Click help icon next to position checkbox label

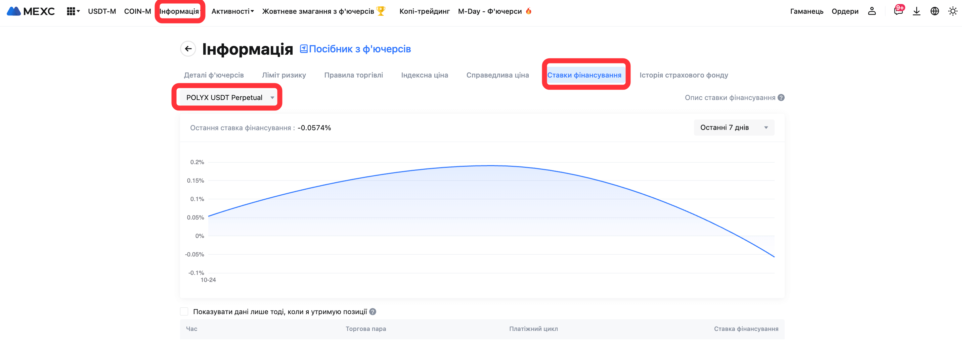373,312
